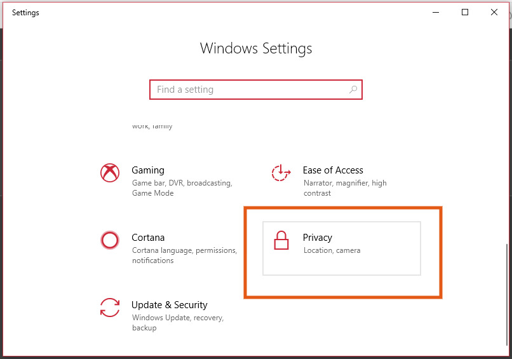The height and width of the screenshot is (359, 512).
Task: Click "Cortana language, permissions, notifications" text
Action: (184, 255)
